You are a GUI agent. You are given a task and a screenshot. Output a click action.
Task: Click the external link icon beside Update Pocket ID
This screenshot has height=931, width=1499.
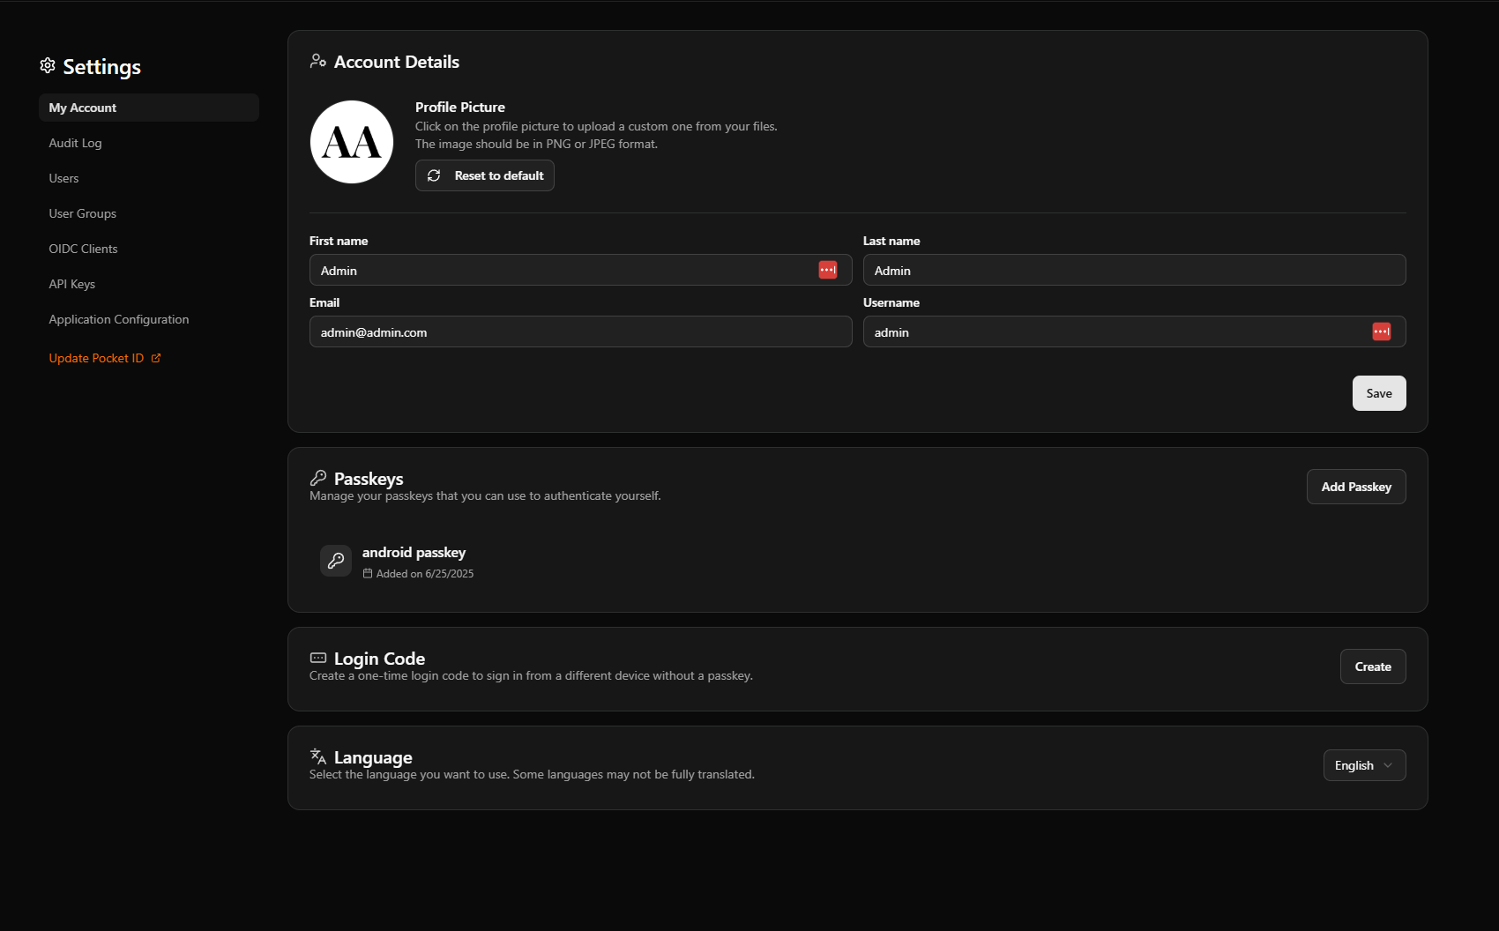(x=156, y=358)
